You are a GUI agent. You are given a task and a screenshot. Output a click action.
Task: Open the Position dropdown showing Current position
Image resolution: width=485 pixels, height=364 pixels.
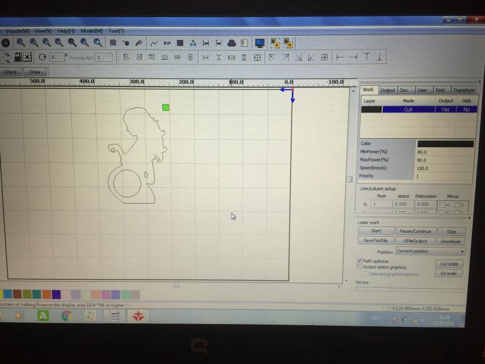coord(430,251)
